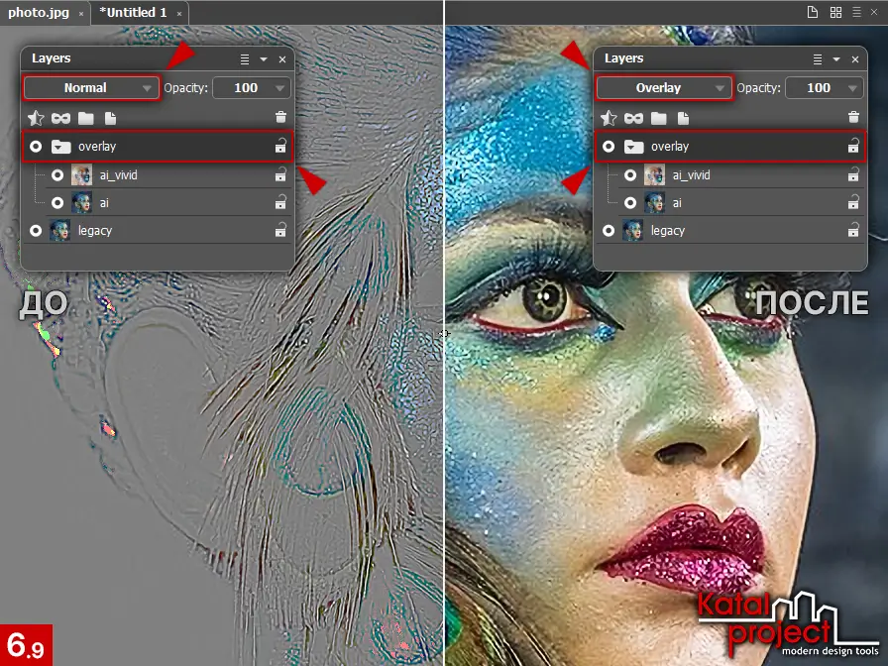Screen dimensions: 888x666
Task: Hide the ai_vivid layer in left Layers panel
Action: (57, 175)
